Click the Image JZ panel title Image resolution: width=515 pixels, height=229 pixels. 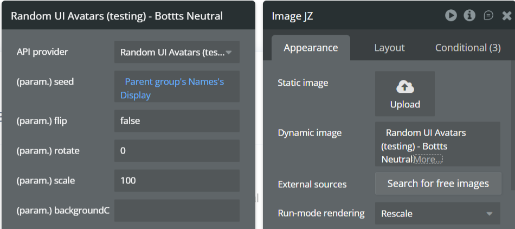coord(294,16)
